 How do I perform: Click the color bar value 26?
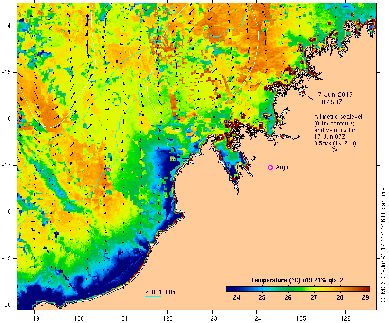pyautogui.click(x=288, y=297)
